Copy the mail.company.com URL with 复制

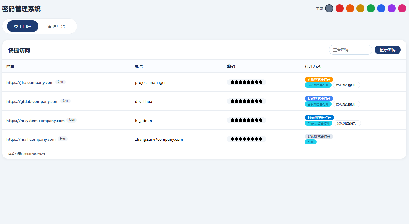[62, 139]
